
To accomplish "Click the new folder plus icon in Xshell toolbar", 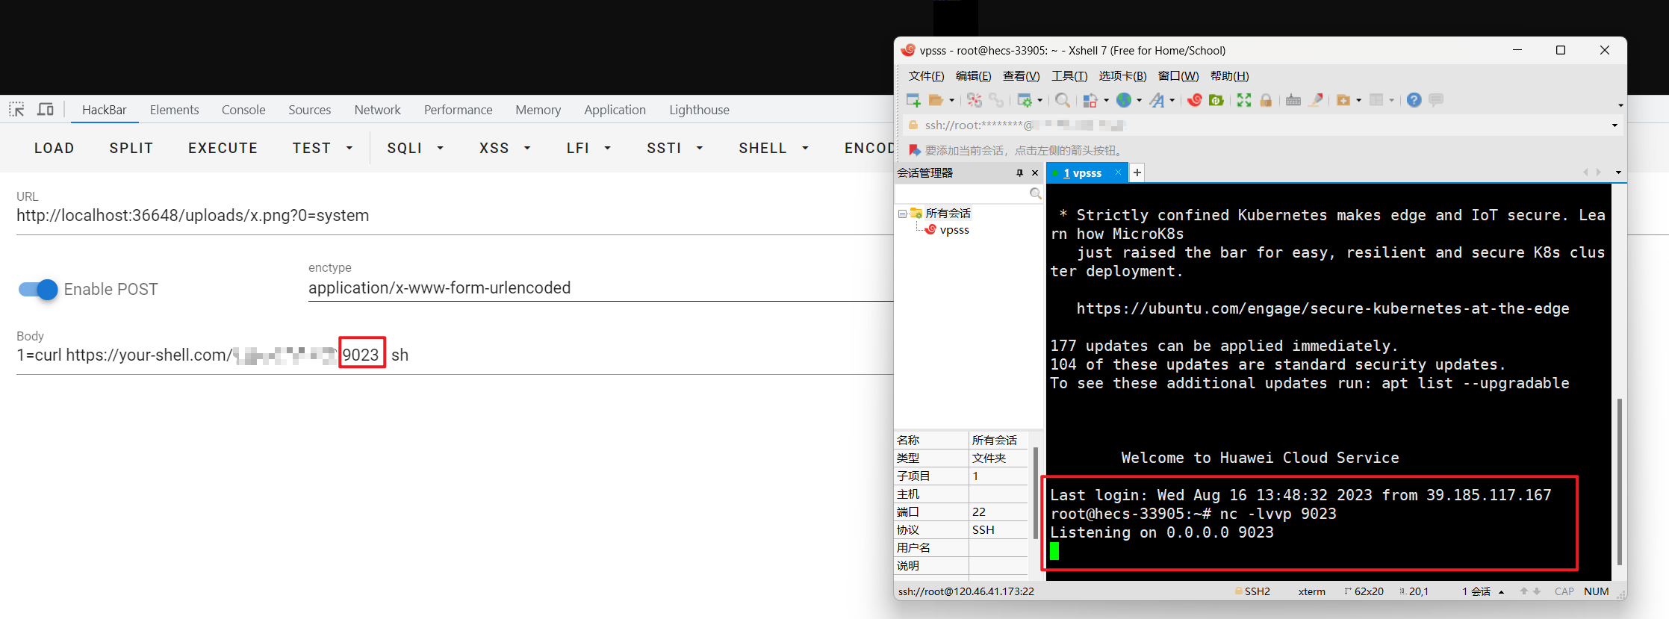I will (1343, 100).
